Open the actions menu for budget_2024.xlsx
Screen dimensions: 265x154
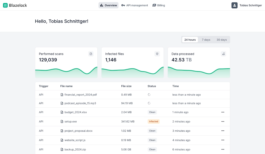pos(222,112)
